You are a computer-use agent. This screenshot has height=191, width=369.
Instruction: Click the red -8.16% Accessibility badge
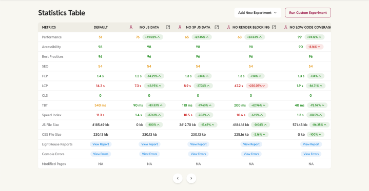[x=315, y=47]
